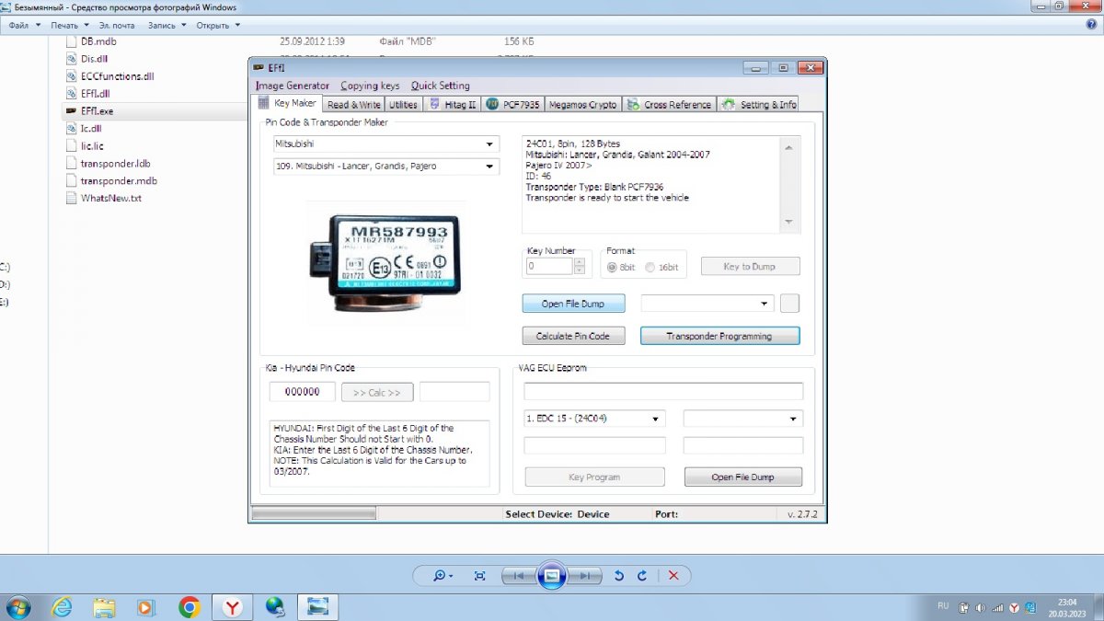Click small square button beside file dropdown
The height and width of the screenshot is (621, 1104).
click(x=789, y=304)
